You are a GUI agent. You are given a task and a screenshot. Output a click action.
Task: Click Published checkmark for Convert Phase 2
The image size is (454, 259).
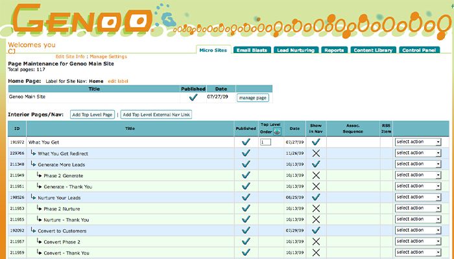pos(246,241)
